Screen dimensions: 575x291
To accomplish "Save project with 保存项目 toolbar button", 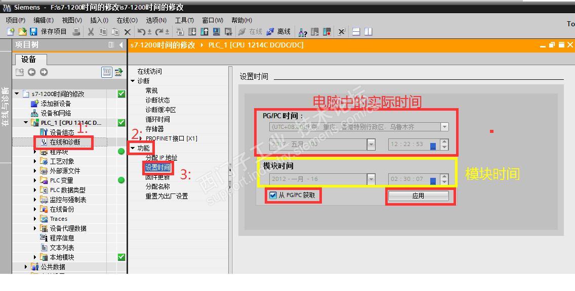I will 48,32.
